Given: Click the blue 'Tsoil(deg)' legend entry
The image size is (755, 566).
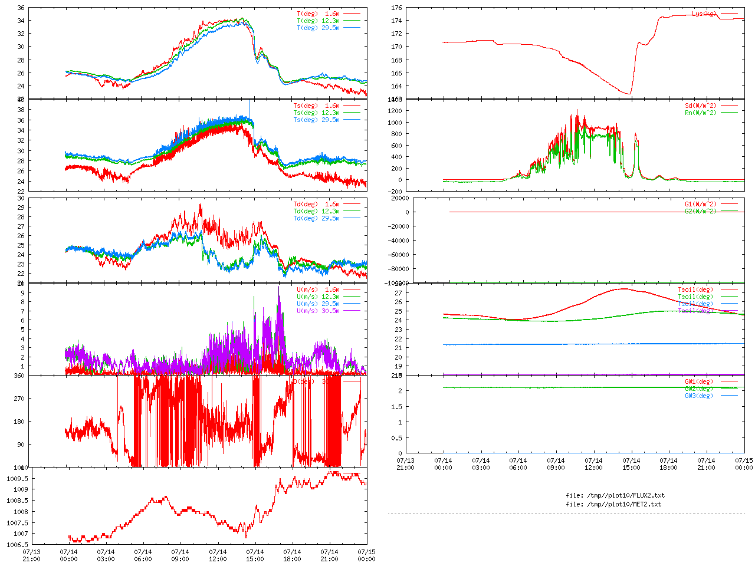Looking at the screenshot, I should [695, 304].
